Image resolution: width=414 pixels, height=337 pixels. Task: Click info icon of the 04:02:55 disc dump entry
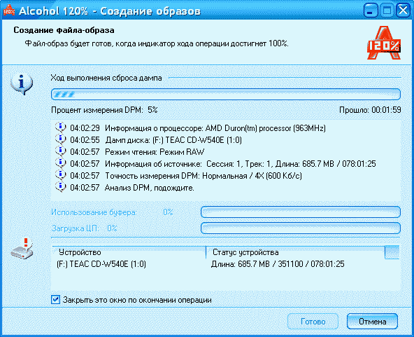[60, 139]
